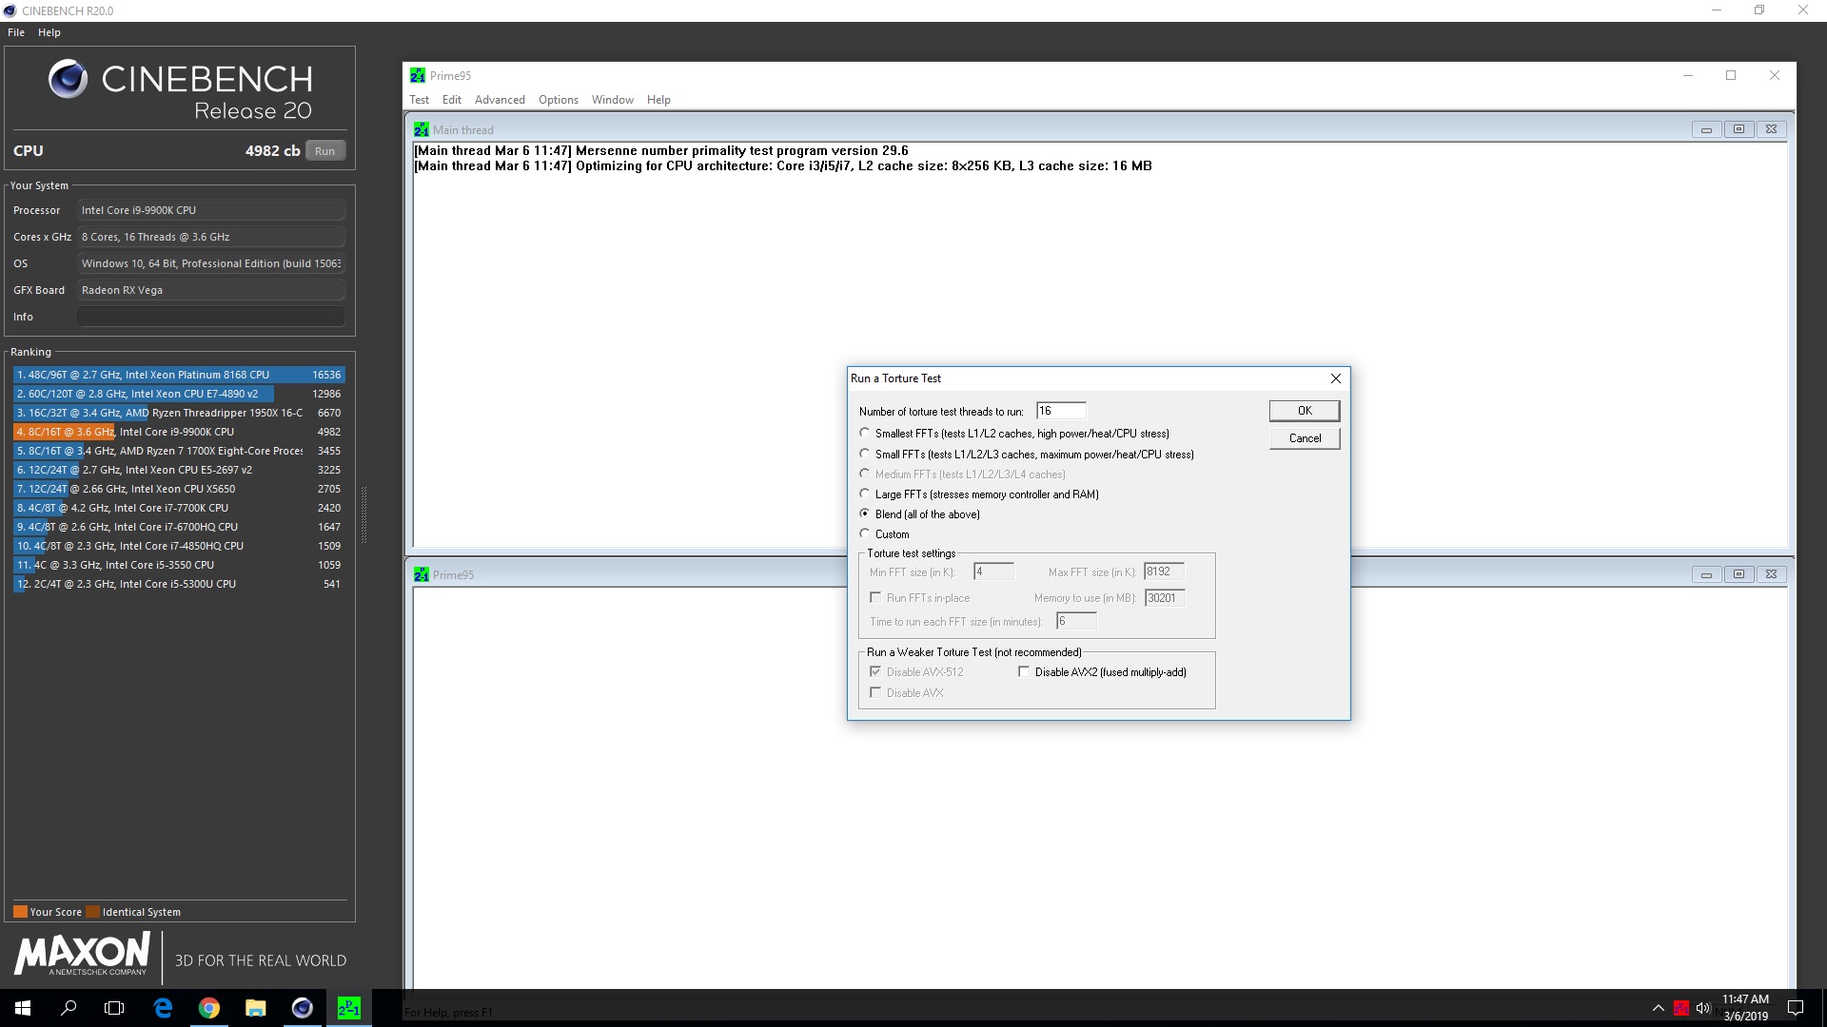Click the Cinebench panel splitter handle
The height and width of the screenshot is (1027, 1827).
point(363,514)
